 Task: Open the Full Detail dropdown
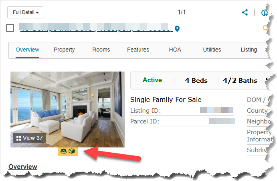25,12
